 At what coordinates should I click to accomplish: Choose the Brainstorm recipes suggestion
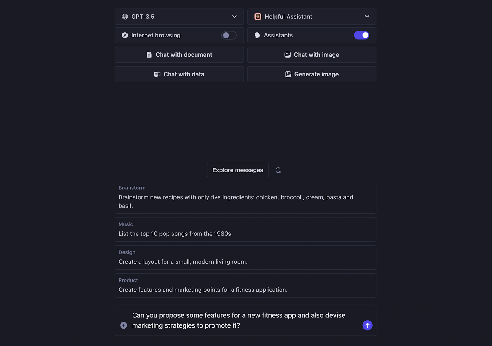245,197
